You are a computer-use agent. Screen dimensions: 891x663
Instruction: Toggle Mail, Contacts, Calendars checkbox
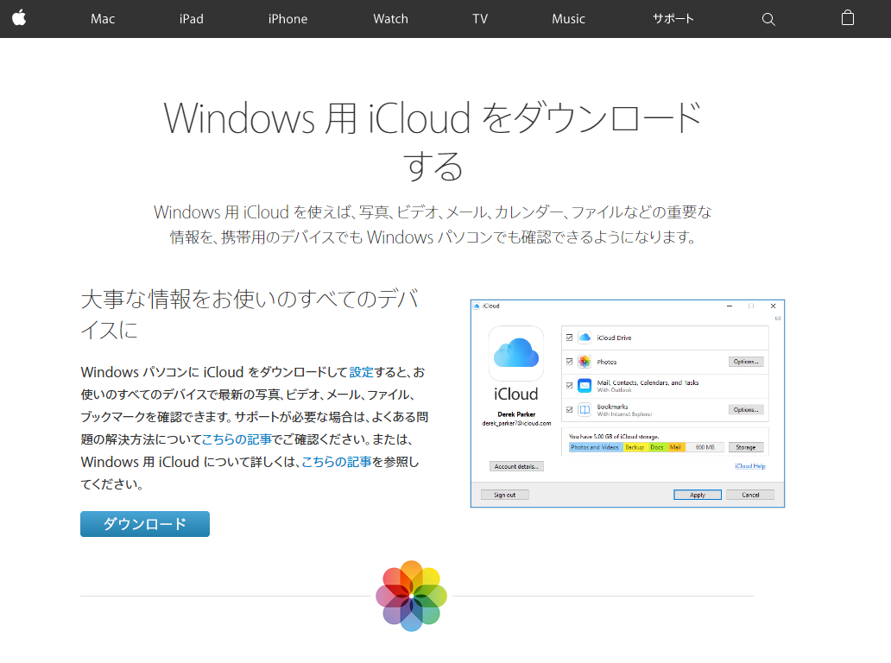coord(569,386)
